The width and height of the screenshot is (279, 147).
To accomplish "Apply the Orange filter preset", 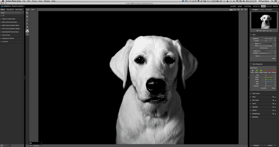I will click(x=265, y=71).
